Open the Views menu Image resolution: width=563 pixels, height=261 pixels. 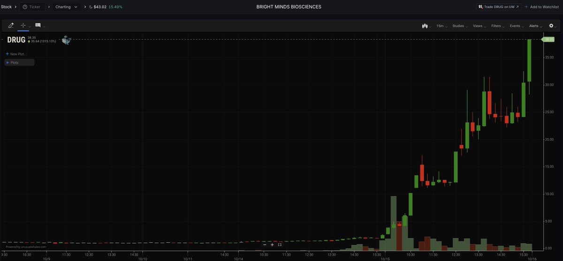click(x=479, y=26)
